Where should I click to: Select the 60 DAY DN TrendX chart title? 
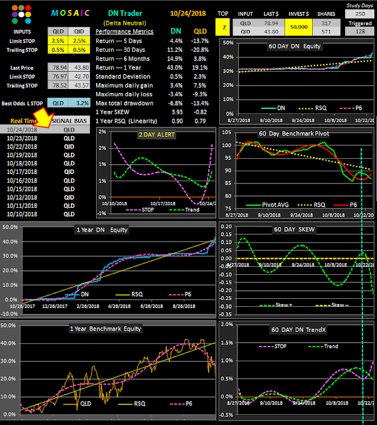299,329
